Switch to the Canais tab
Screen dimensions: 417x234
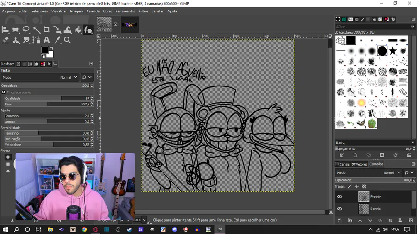342,164
